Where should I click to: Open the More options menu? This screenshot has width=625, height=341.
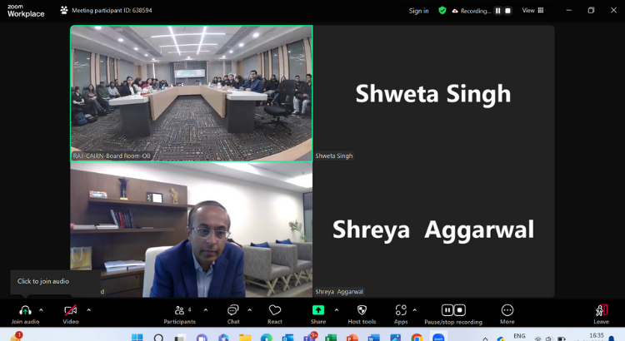(x=507, y=310)
